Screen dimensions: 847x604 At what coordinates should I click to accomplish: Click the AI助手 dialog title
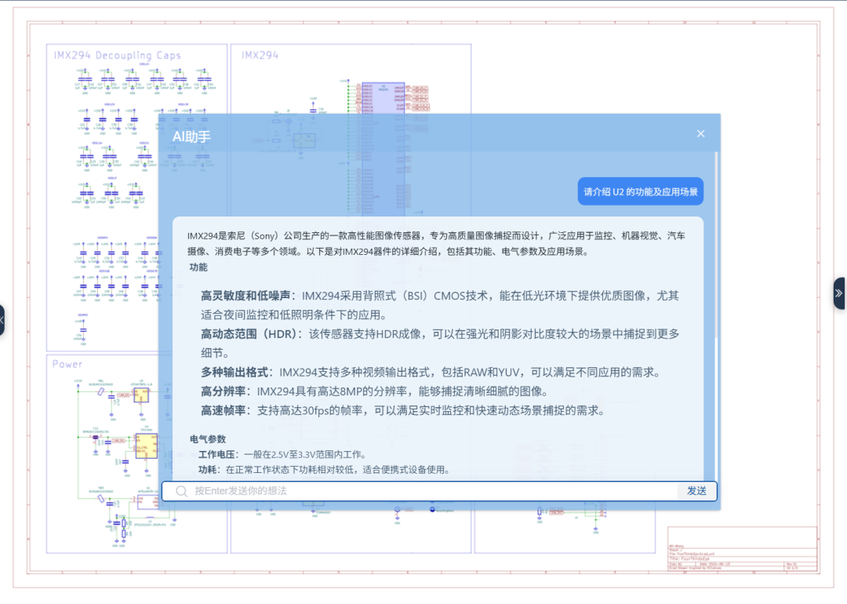coord(191,136)
